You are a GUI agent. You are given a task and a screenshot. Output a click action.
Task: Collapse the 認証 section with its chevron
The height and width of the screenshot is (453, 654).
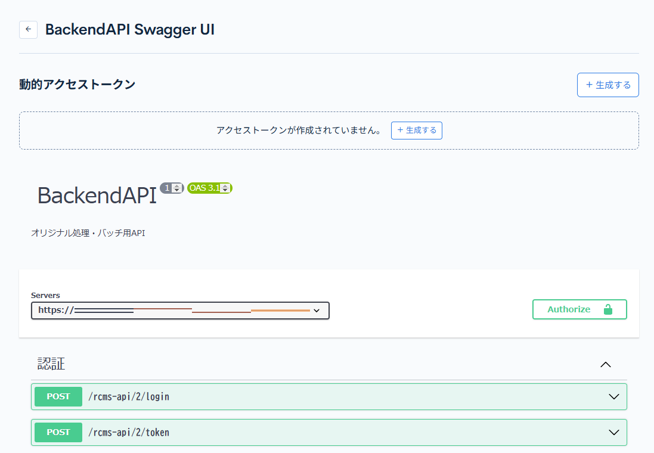pos(606,364)
